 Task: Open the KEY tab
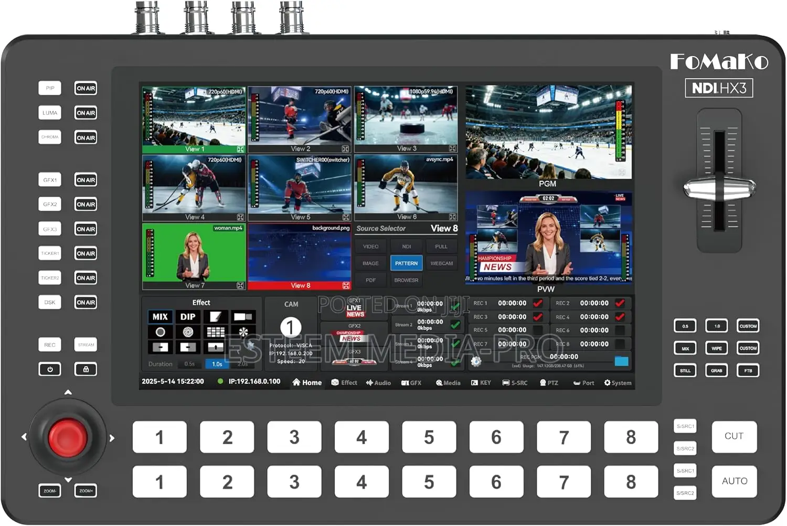(481, 383)
